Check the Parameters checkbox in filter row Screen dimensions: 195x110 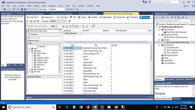tap(149, 33)
